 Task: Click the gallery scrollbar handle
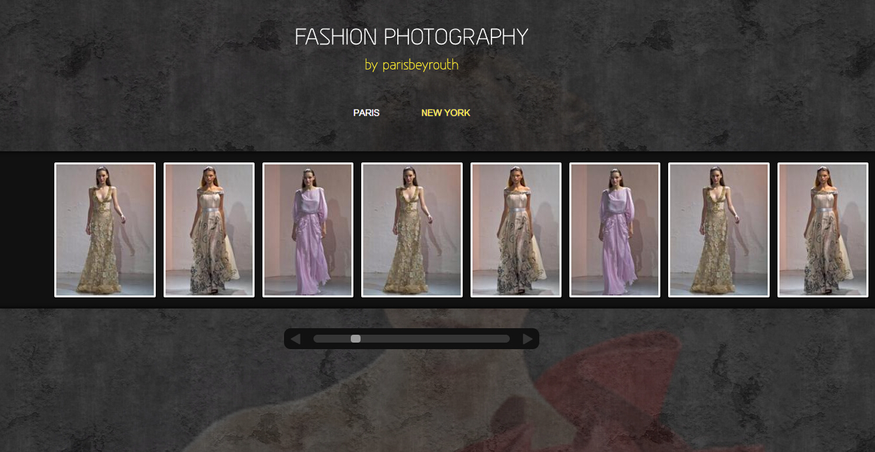(355, 339)
